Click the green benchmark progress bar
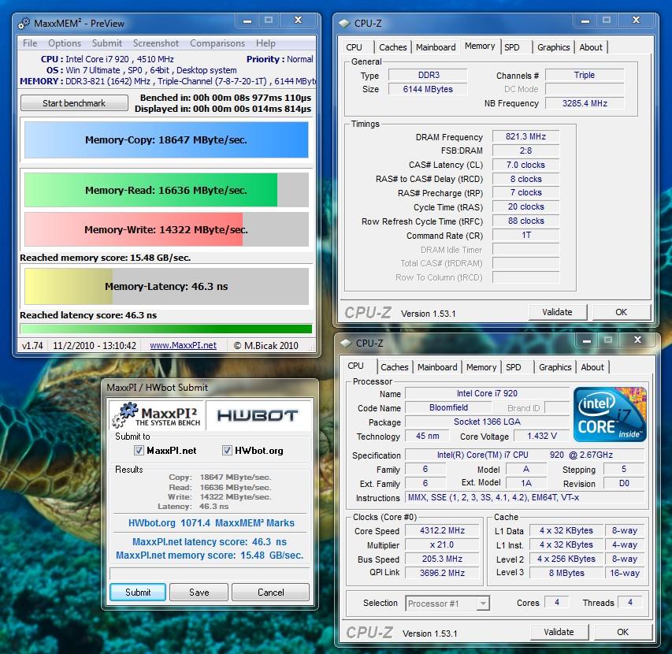Screen dimensions: 672x654 pos(166,329)
